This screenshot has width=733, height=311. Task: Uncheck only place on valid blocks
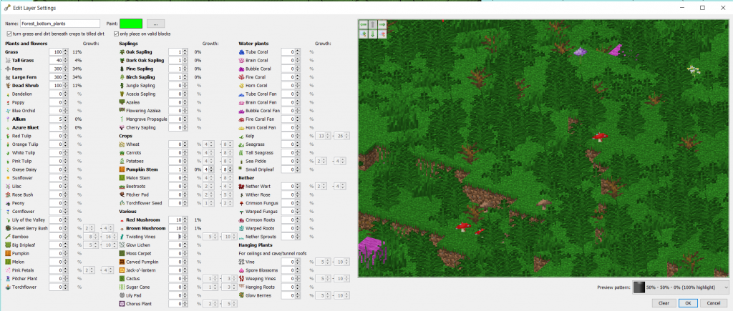(x=115, y=34)
